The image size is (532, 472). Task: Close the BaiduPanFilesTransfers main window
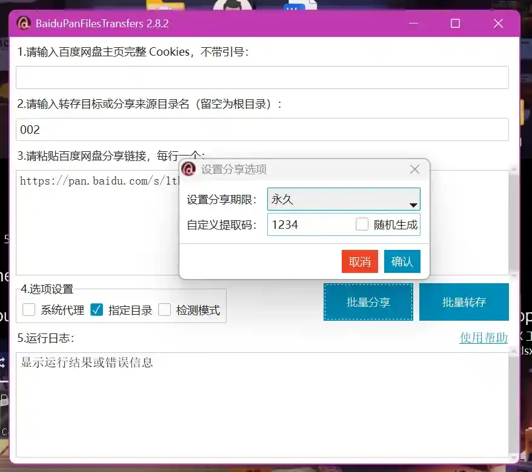498,24
